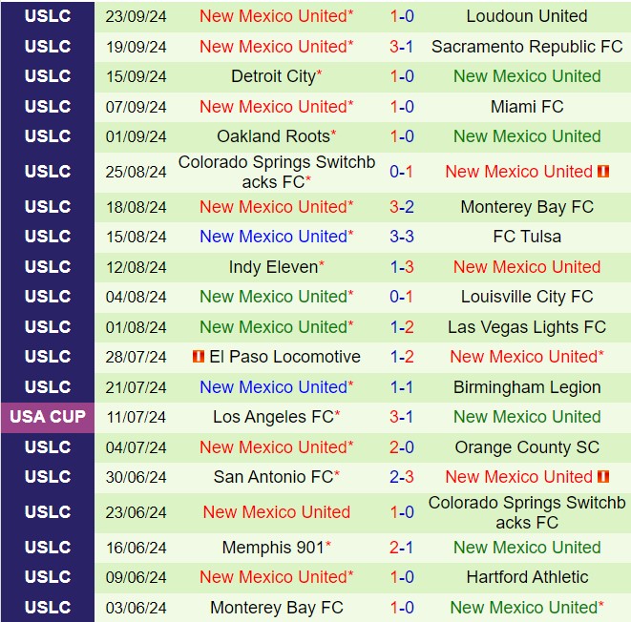The width and height of the screenshot is (631, 622).
Task: Click red card icon in San Antonio FC row
Action: tap(603, 477)
